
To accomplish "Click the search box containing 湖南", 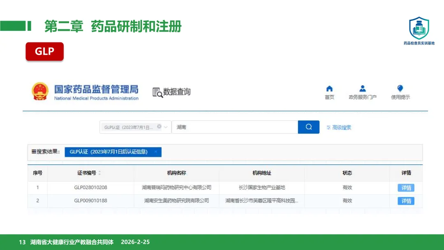I will coord(235,127).
